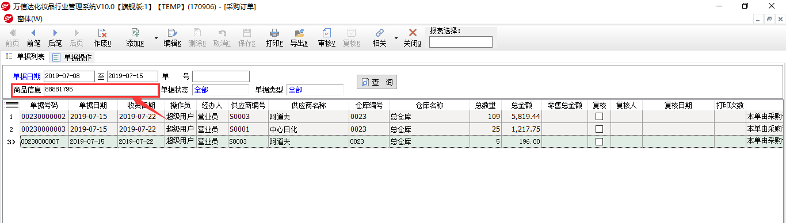Click the 仓库名称 column header
This screenshot has height=223, width=786.
point(430,105)
